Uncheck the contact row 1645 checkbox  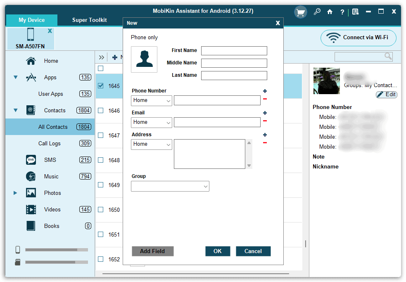click(101, 86)
